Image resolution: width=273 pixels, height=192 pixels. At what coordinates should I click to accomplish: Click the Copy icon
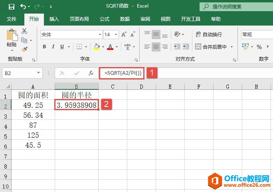tap(24, 40)
